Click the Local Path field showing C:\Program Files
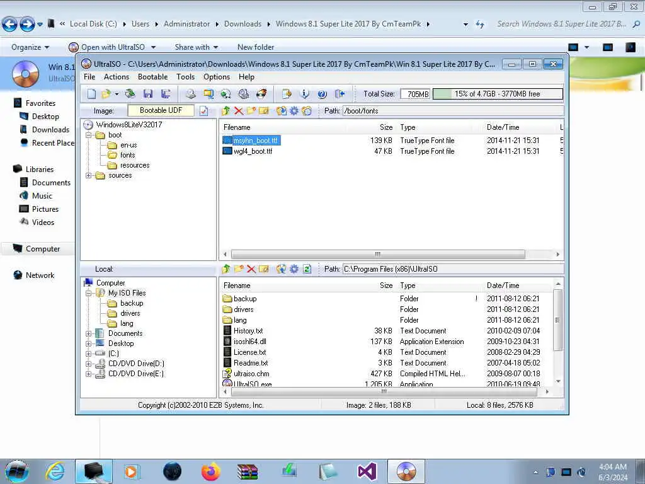The width and height of the screenshot is (645, 484). coord(453,269)
